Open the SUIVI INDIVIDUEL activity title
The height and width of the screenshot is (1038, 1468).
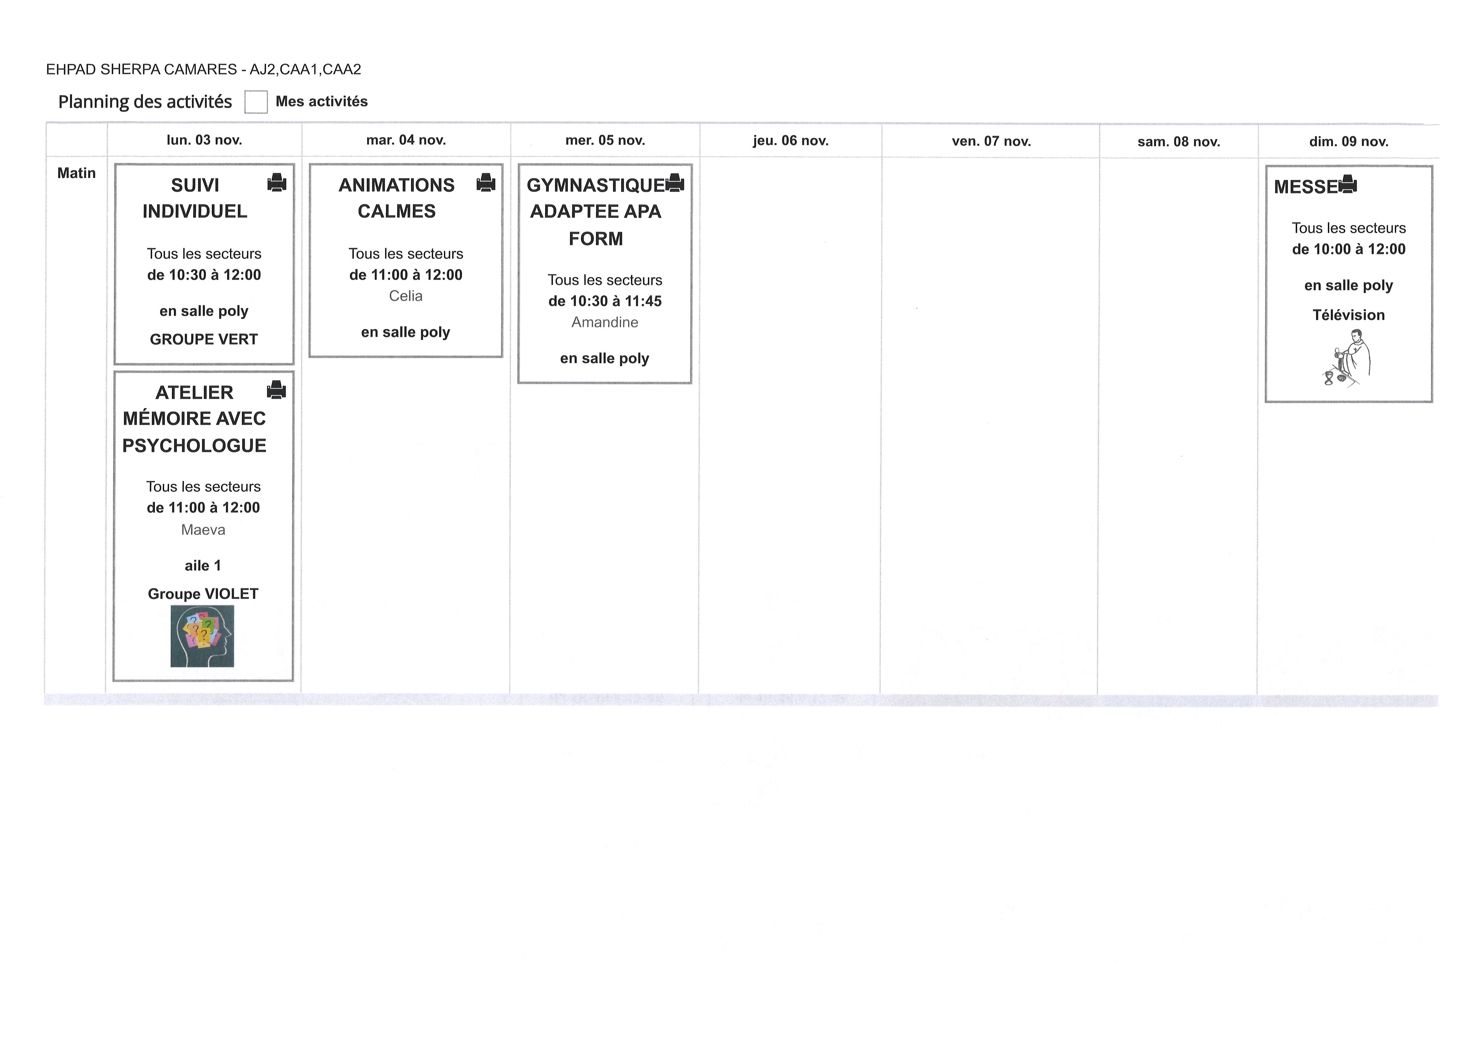coord(194,198)
